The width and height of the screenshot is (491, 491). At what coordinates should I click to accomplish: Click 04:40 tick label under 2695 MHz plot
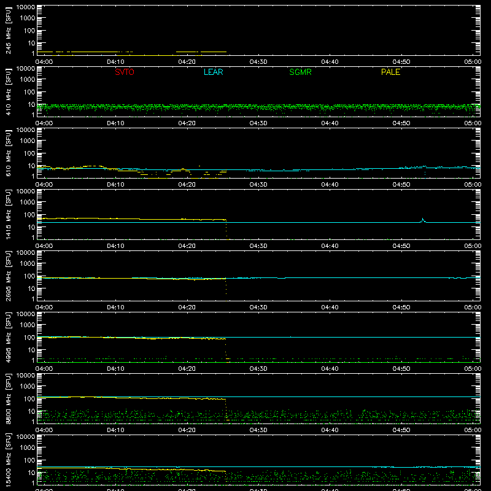(330, 307)
